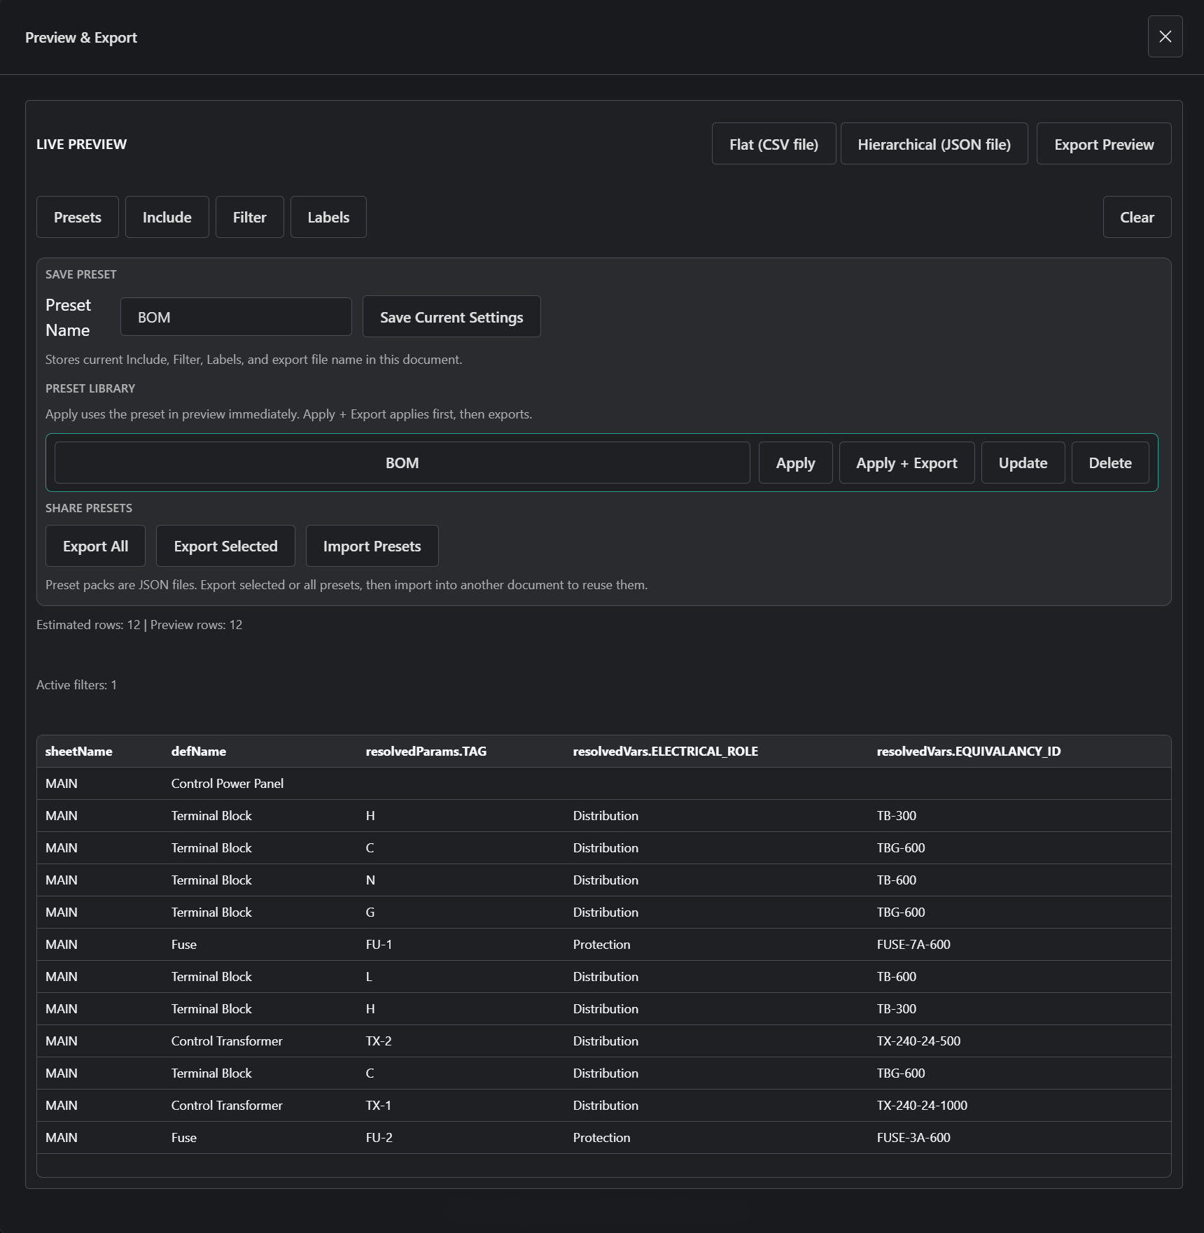
Task: Click the Active filters: 1 text
Action: (76, 684)
